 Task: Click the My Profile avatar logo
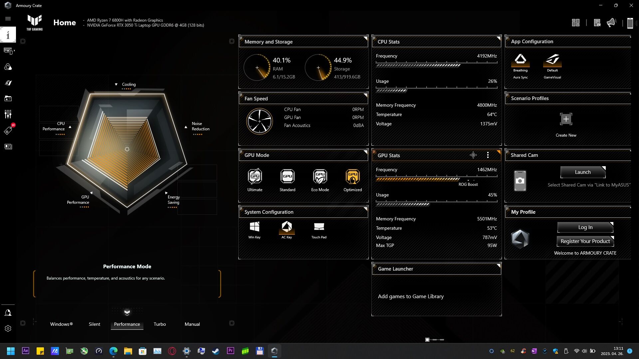click(x=520, y=239)
